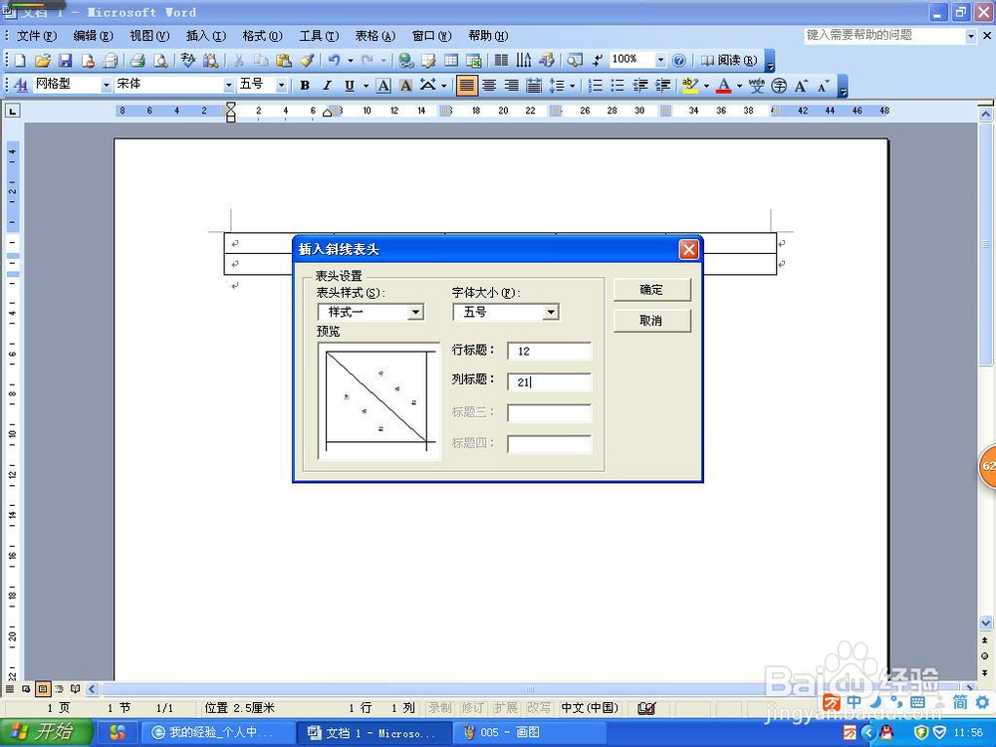Open the 编辑 menu
The height and width of the screenshot is (747, 996).
click(93, 36)
